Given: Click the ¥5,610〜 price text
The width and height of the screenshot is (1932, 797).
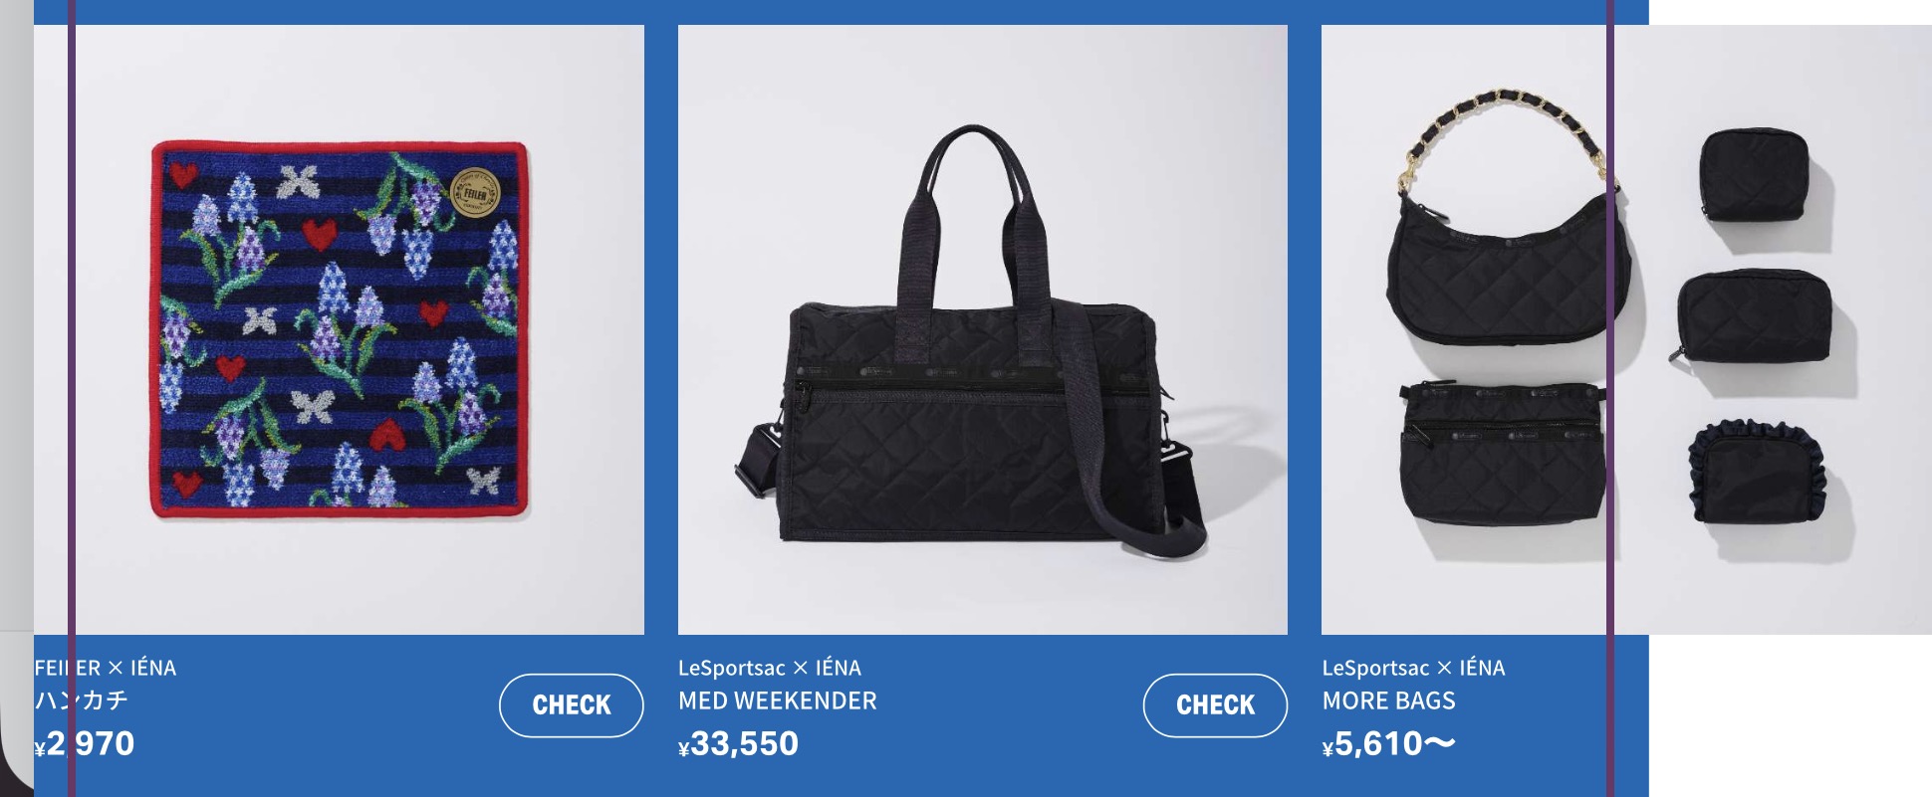Looking at the screenshot, I should [1389, 744].
